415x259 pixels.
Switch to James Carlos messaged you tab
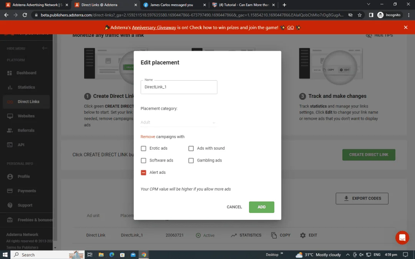pos(175,5)
